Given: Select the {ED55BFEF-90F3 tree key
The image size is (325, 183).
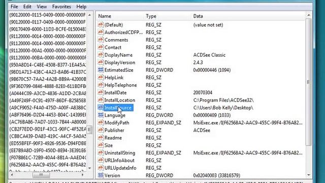Looking at the screenshot, I should pos(47,143).
